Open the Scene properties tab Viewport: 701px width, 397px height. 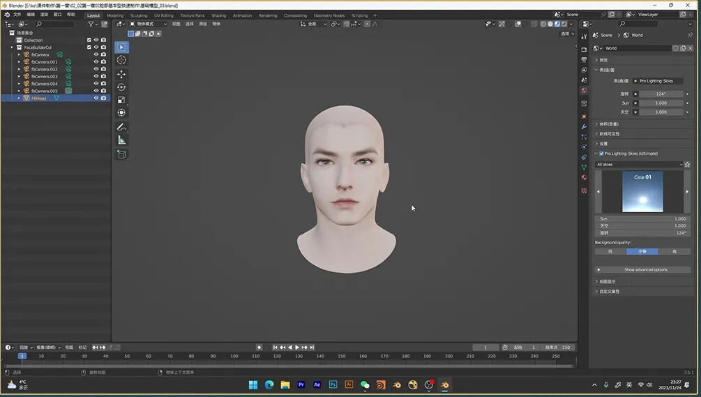tap(584, 80)
